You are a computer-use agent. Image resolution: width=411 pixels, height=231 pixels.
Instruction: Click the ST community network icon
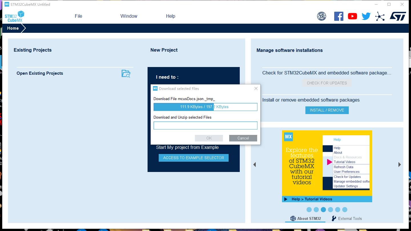point(380,16)
